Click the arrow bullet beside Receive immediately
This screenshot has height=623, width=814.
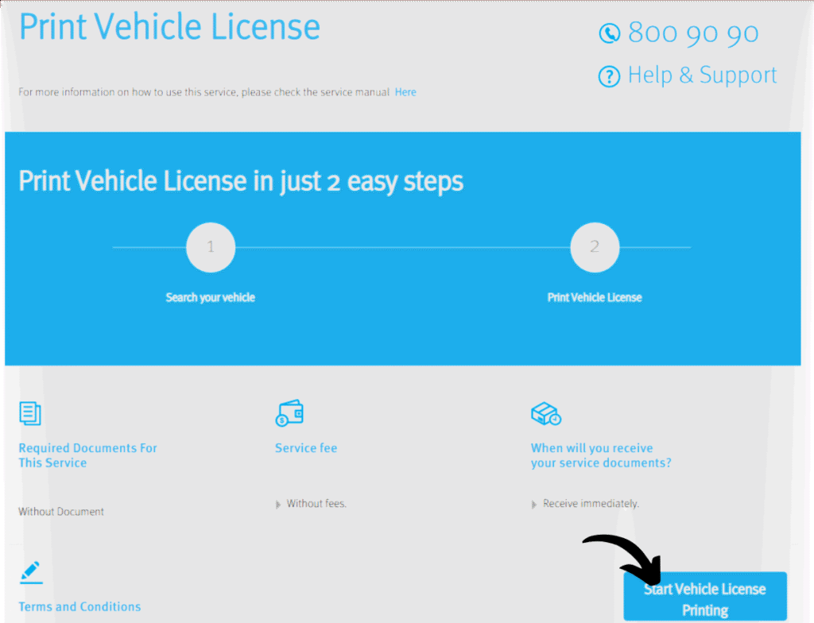point(533,505)
